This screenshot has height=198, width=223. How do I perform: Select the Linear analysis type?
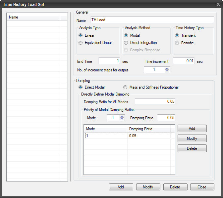81,35
